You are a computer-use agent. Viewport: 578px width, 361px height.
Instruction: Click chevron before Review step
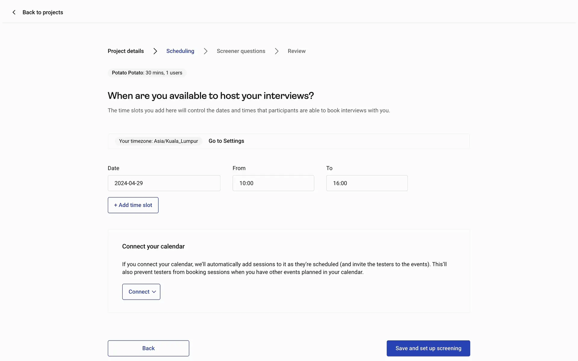tap(277, 51)
